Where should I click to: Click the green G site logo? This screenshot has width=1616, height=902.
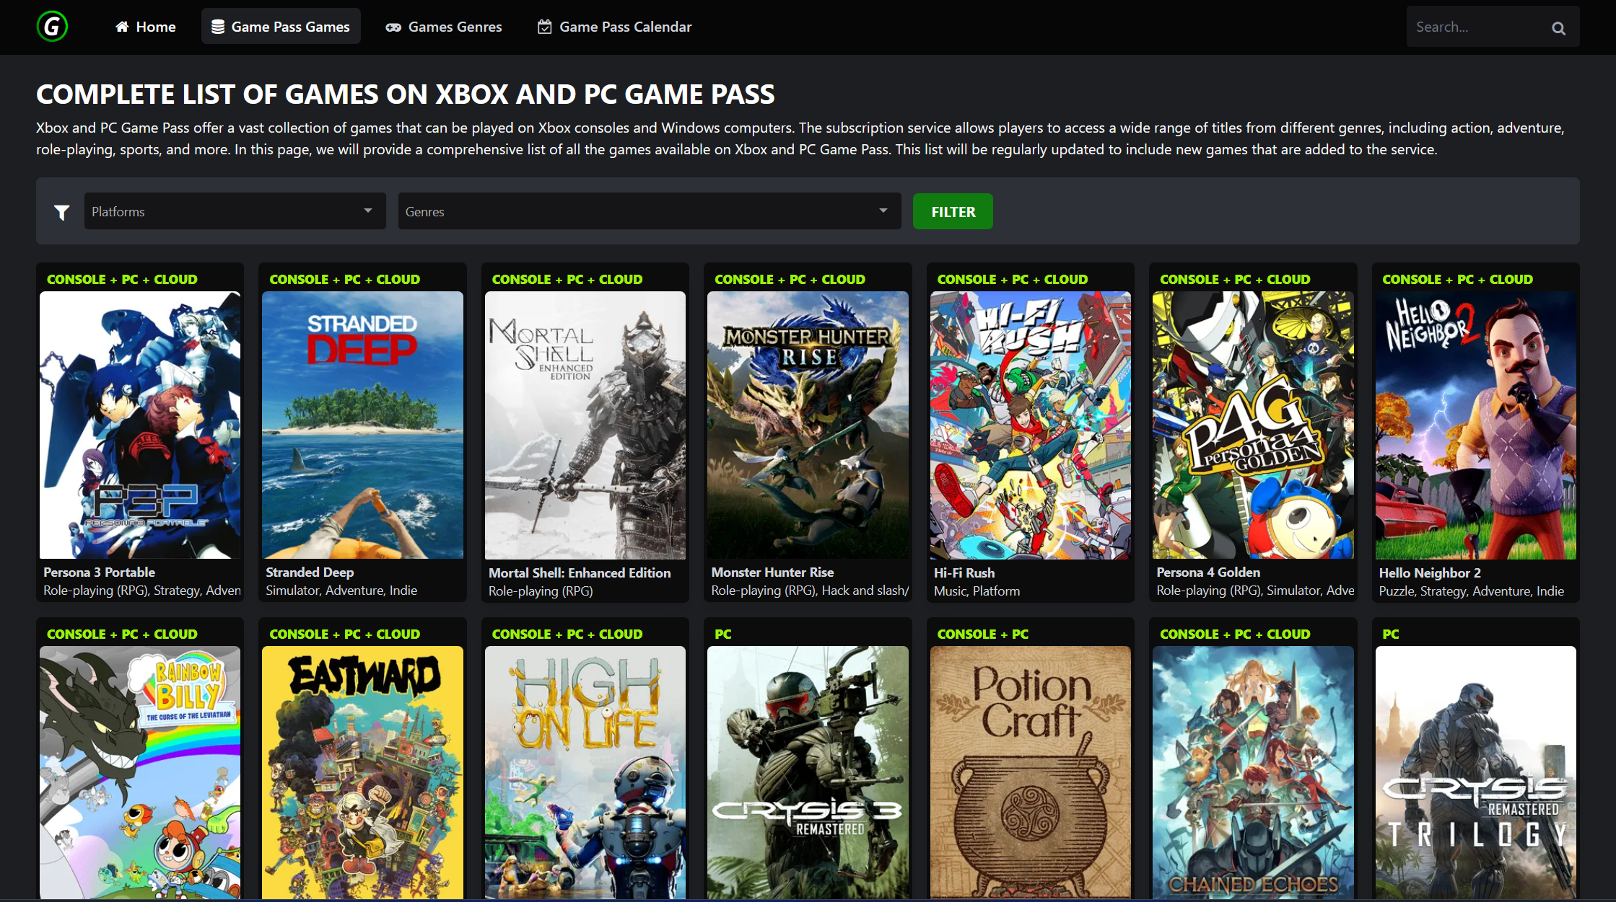click(52, 27)
